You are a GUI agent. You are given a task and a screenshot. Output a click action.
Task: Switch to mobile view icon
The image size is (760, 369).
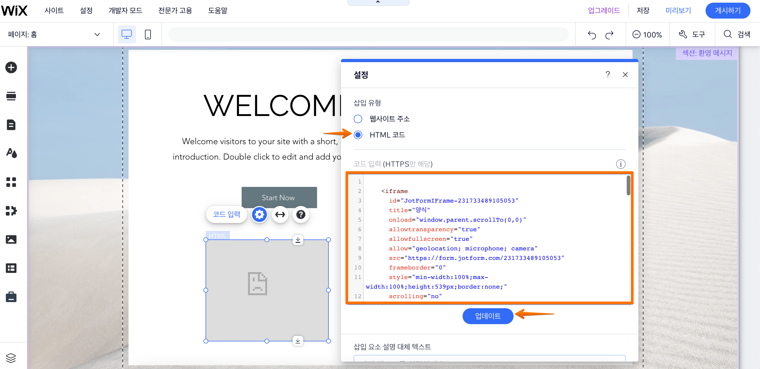[x=148, y=35]
